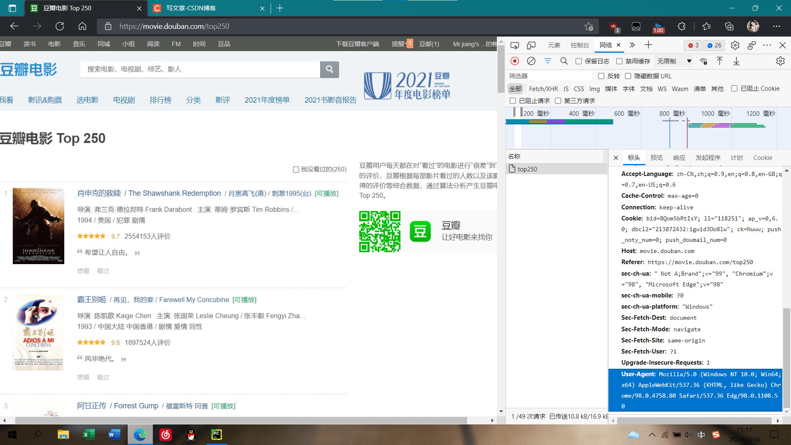Open the 26 messages indicator badge
Screen dimensions: 791x445
[714, 45]
